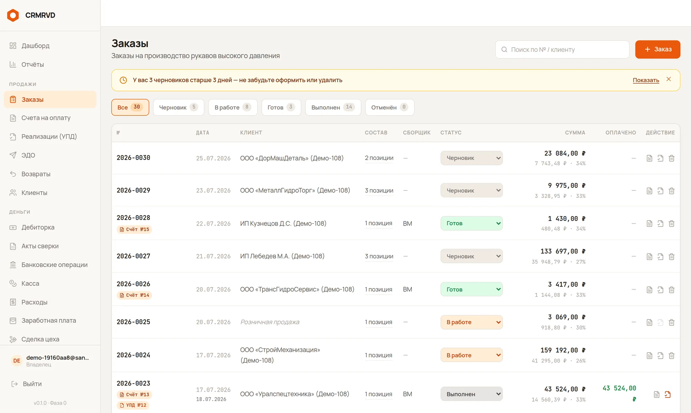691x413 pixels.
Task: Select the Все filter tab
Action: pos(130,107)
